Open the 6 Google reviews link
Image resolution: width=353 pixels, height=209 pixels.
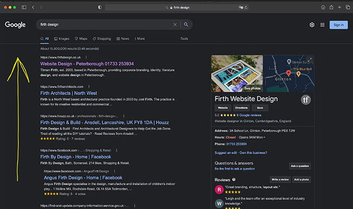(249, 115)
